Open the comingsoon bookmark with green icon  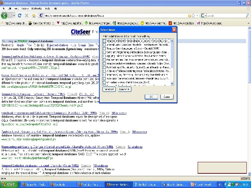click(98, 23)
